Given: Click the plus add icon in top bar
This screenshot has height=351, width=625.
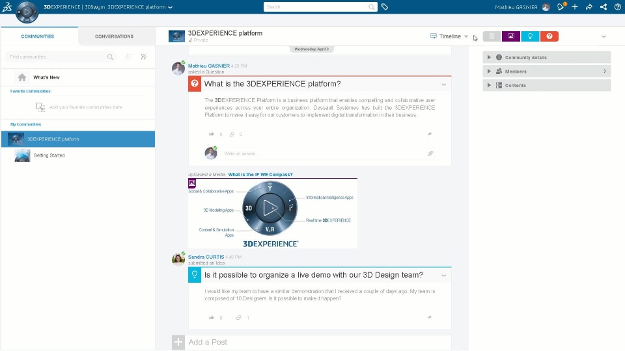Looking at the screenshot, I should pos(575,6).
